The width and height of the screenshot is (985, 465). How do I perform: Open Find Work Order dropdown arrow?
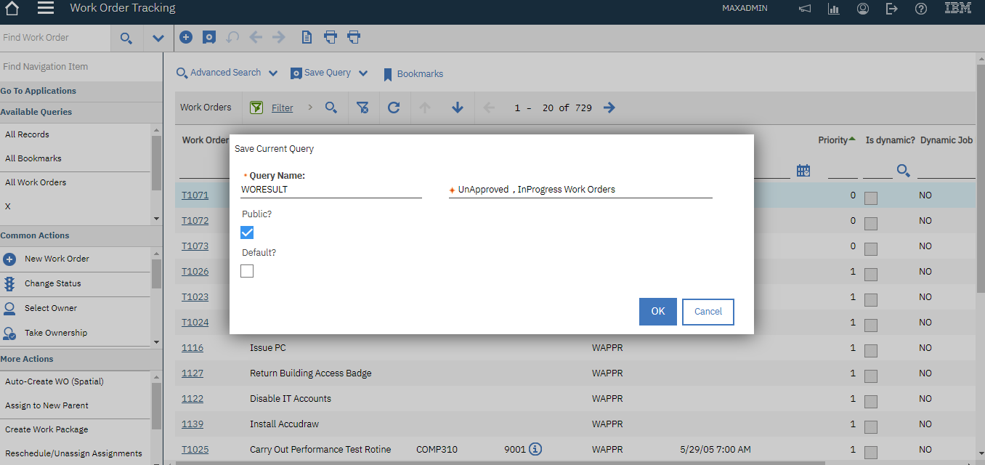click(x=158, y=37)
